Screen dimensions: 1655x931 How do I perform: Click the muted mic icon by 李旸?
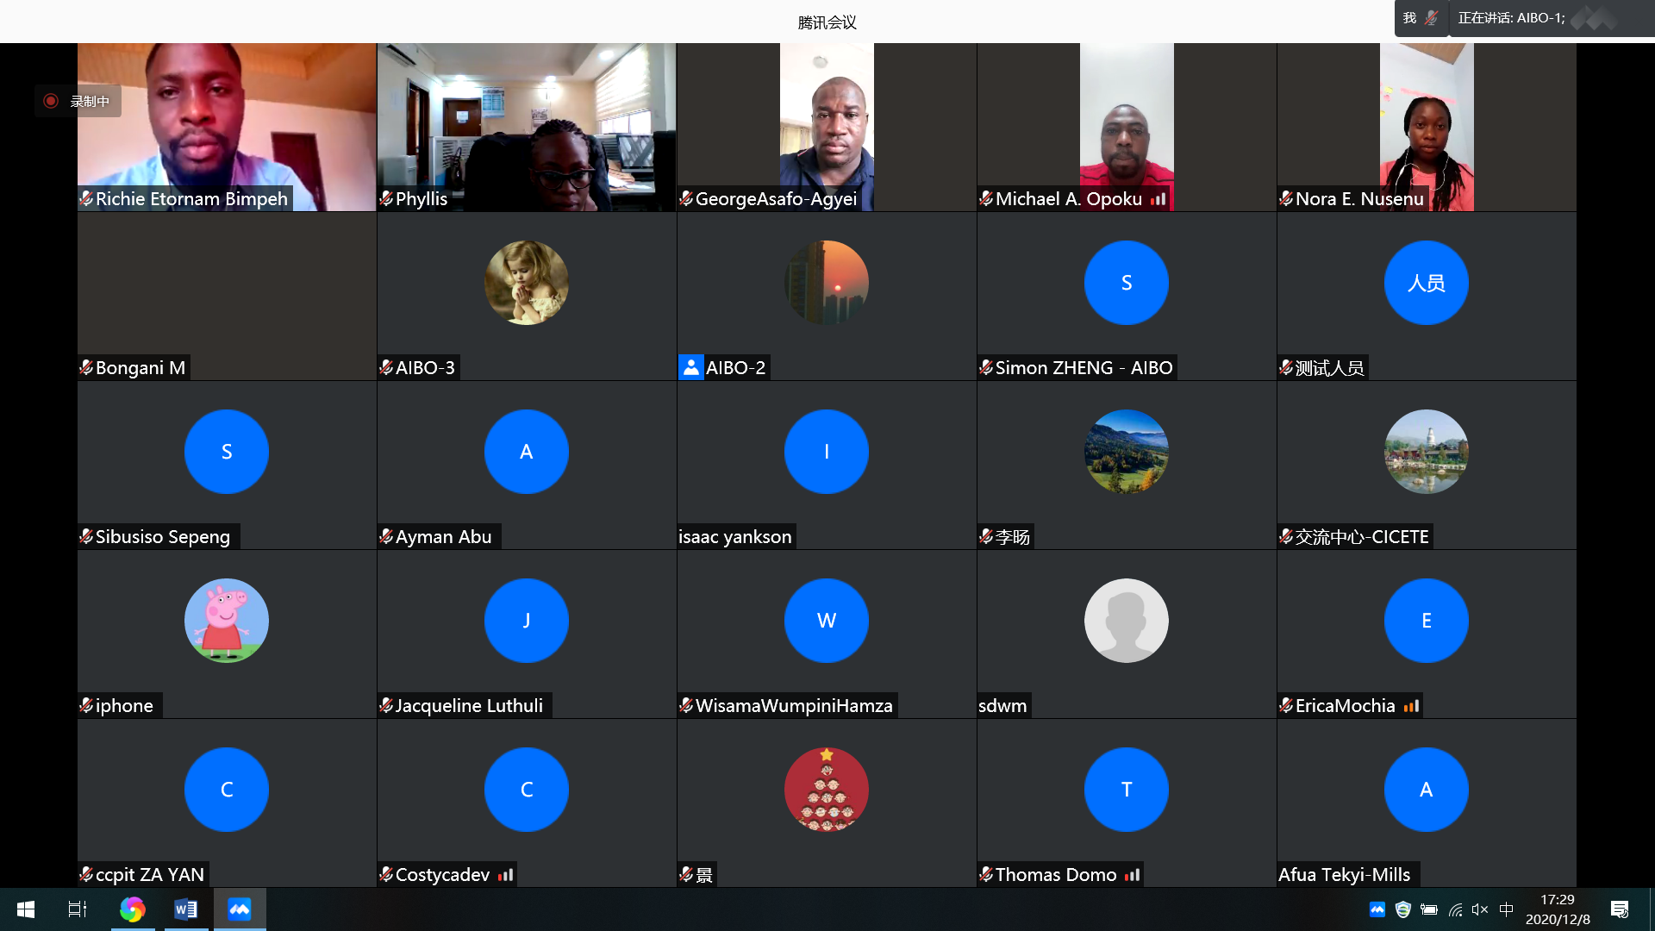pos(986,536)
